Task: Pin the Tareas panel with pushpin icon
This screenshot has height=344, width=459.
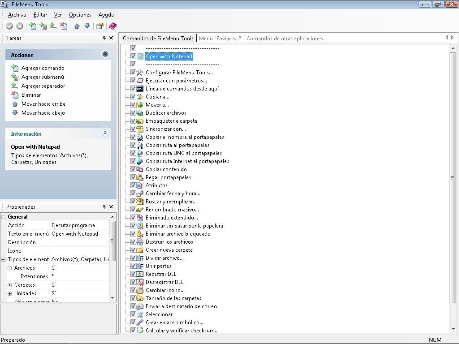Action: (x=104, y=38)
